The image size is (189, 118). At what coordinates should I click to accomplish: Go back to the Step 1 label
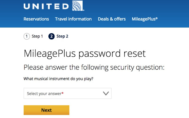pyautogui.click(x=38, y=36)
